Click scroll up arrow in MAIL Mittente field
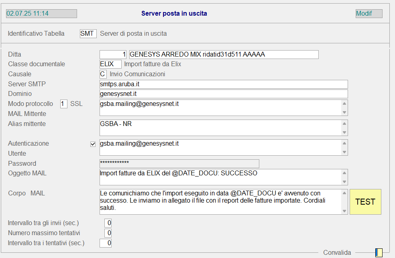The image size is (395, 258). pyautogui.click(x=344, y=103)
